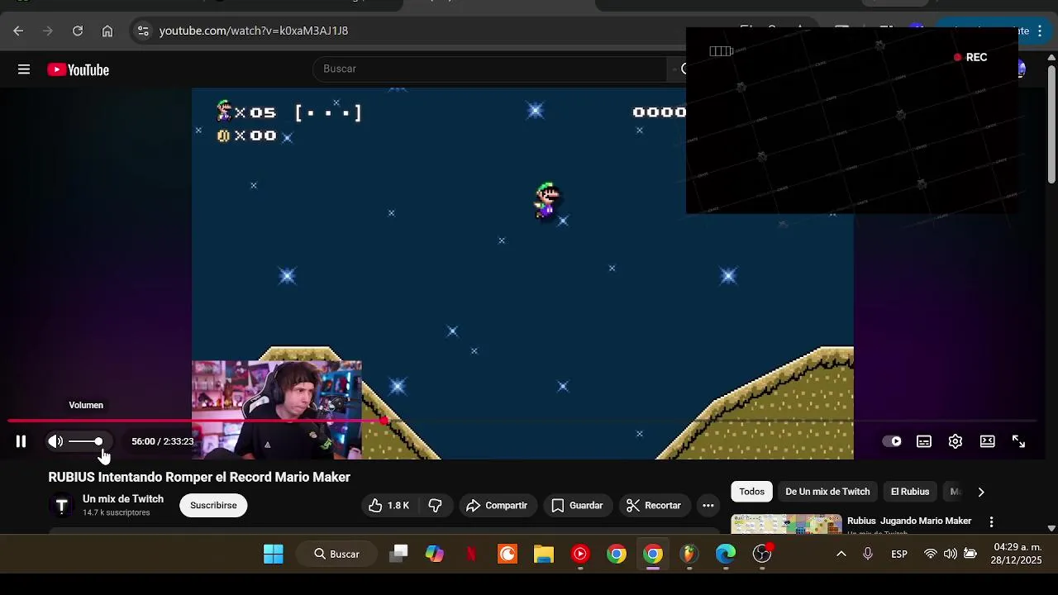The width and height of the screenshot is (1058, 595).
Task: Open Crunchyroll from the taskbar
Action: pos(508,554)
